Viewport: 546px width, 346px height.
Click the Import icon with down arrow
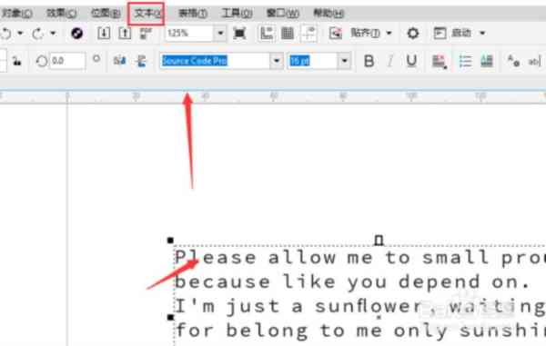coord(104,34)
